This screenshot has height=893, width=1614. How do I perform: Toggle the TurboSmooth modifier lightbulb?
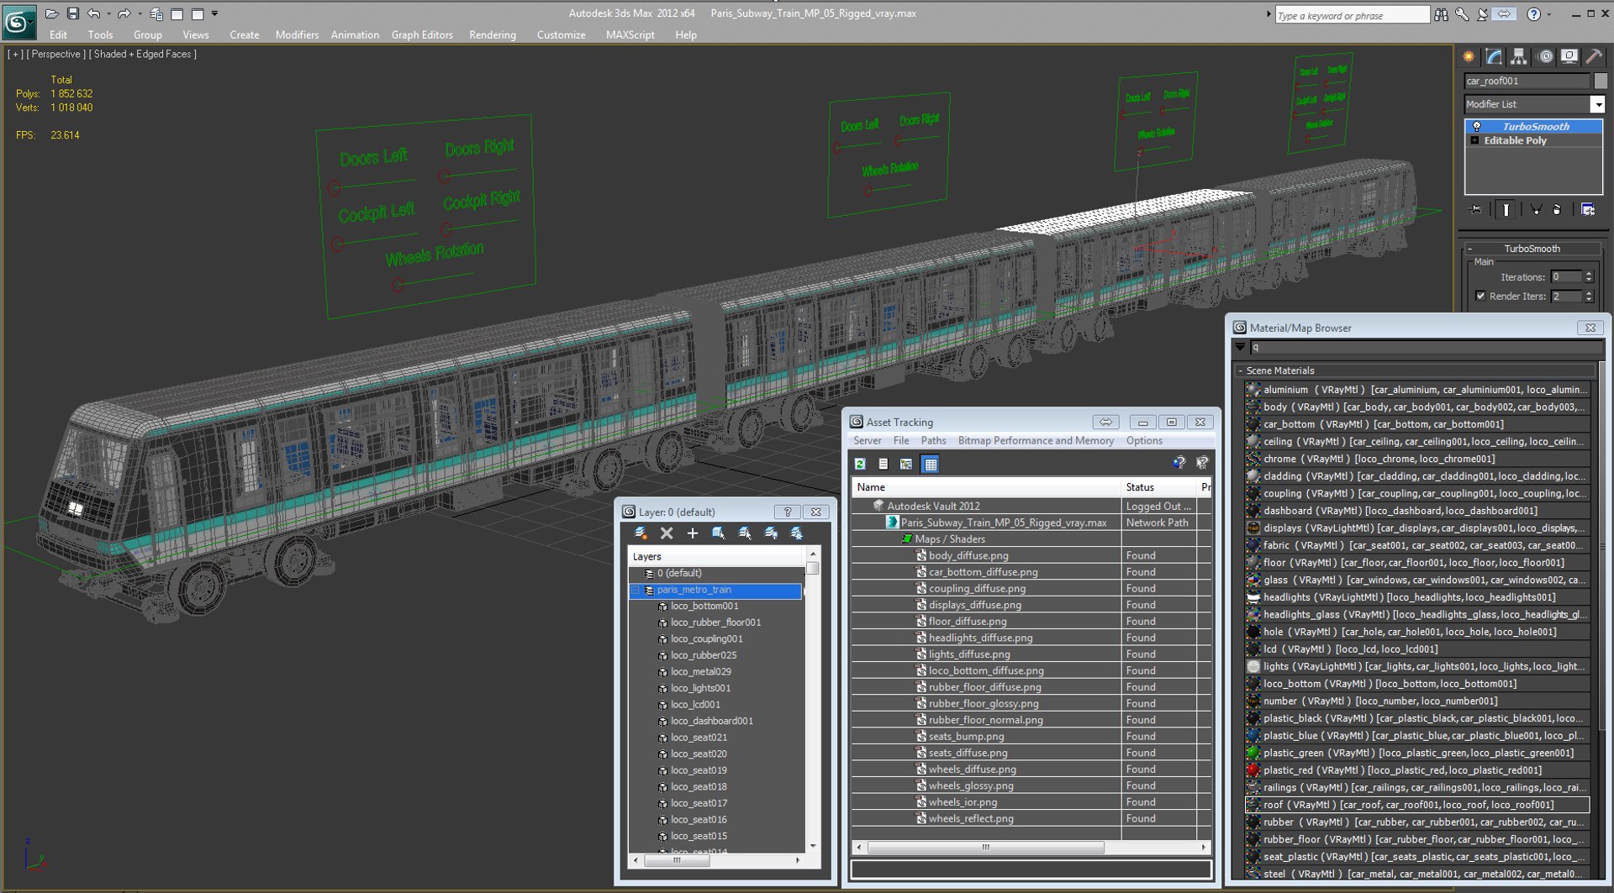click(x=1477, y=127)
